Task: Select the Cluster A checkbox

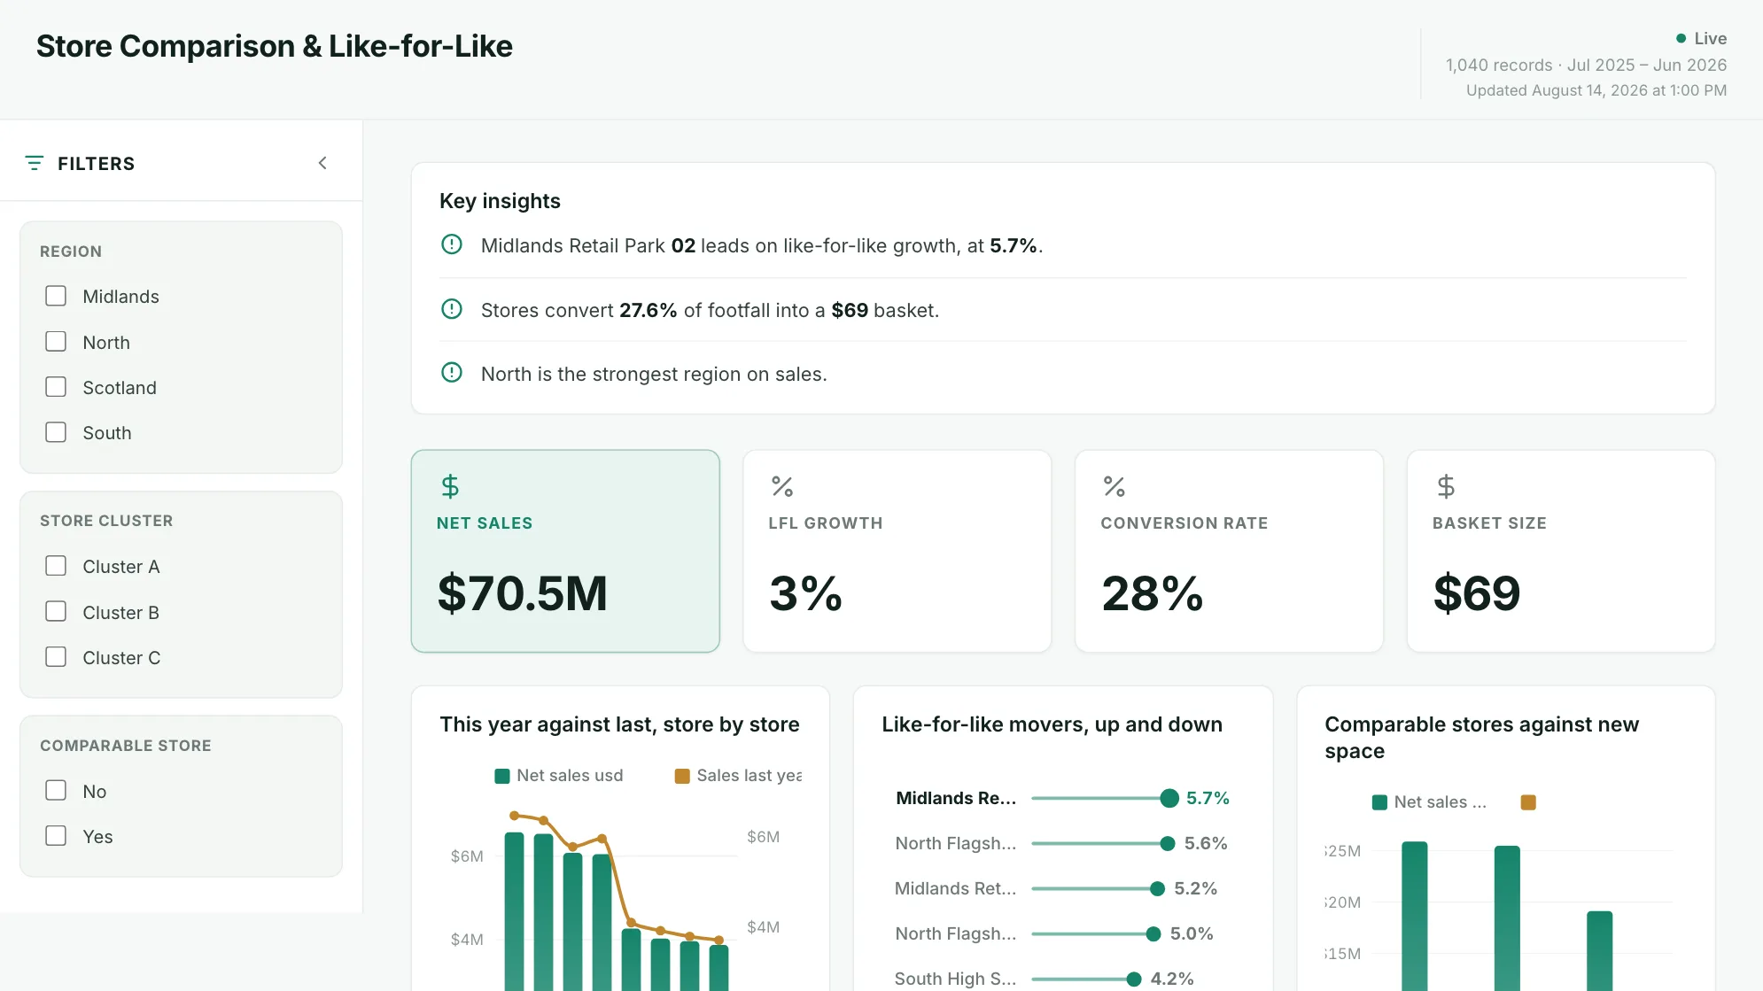Action: (56, 566)
